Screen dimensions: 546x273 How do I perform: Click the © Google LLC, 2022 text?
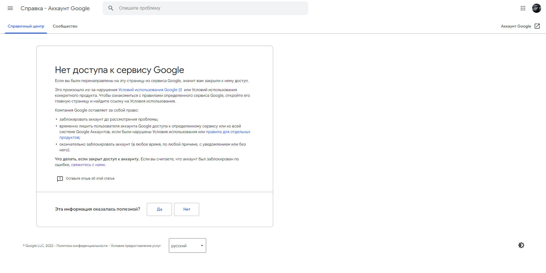pos(38,246)
